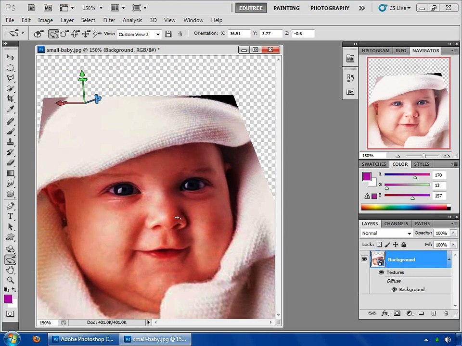This screenshot has width=462, height=346.
Task: Launch Mini Bridge from the application bar
Action: [x=48, y=8]
